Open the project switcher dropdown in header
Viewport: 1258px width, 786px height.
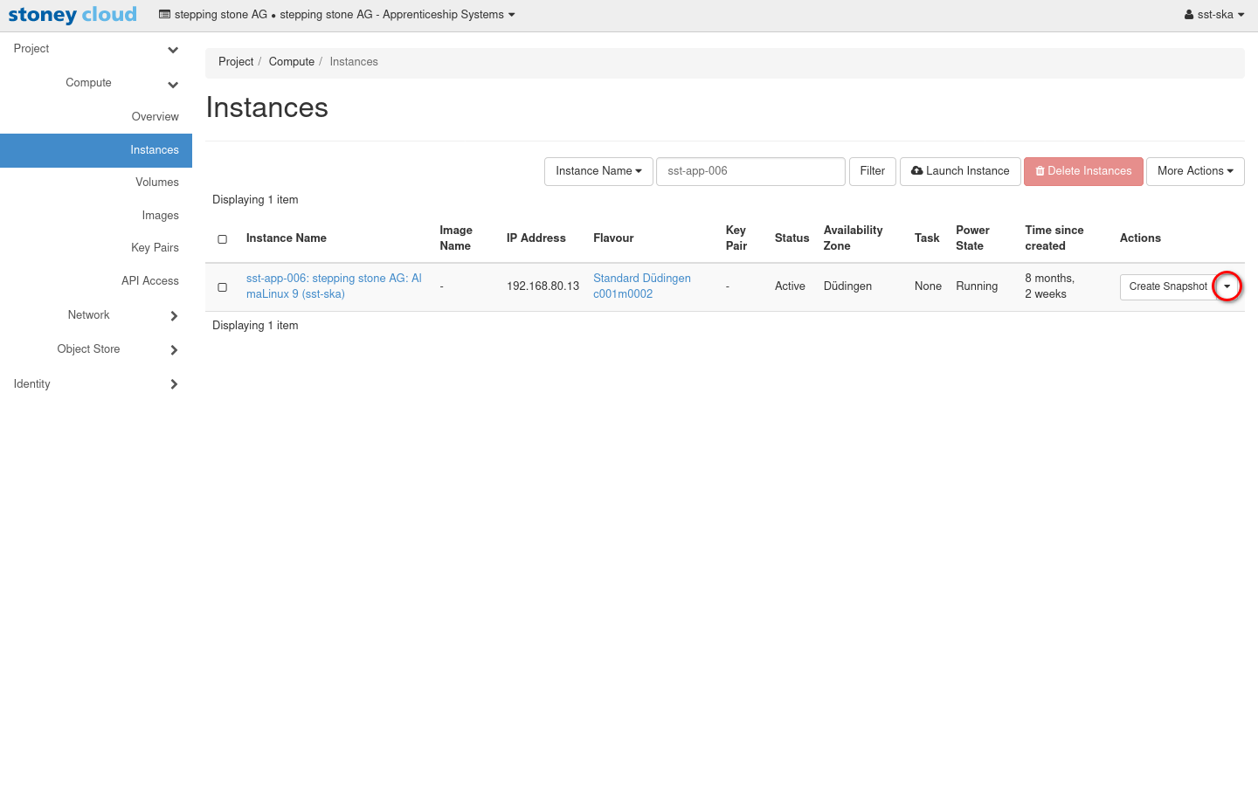[x=337, y=15]
